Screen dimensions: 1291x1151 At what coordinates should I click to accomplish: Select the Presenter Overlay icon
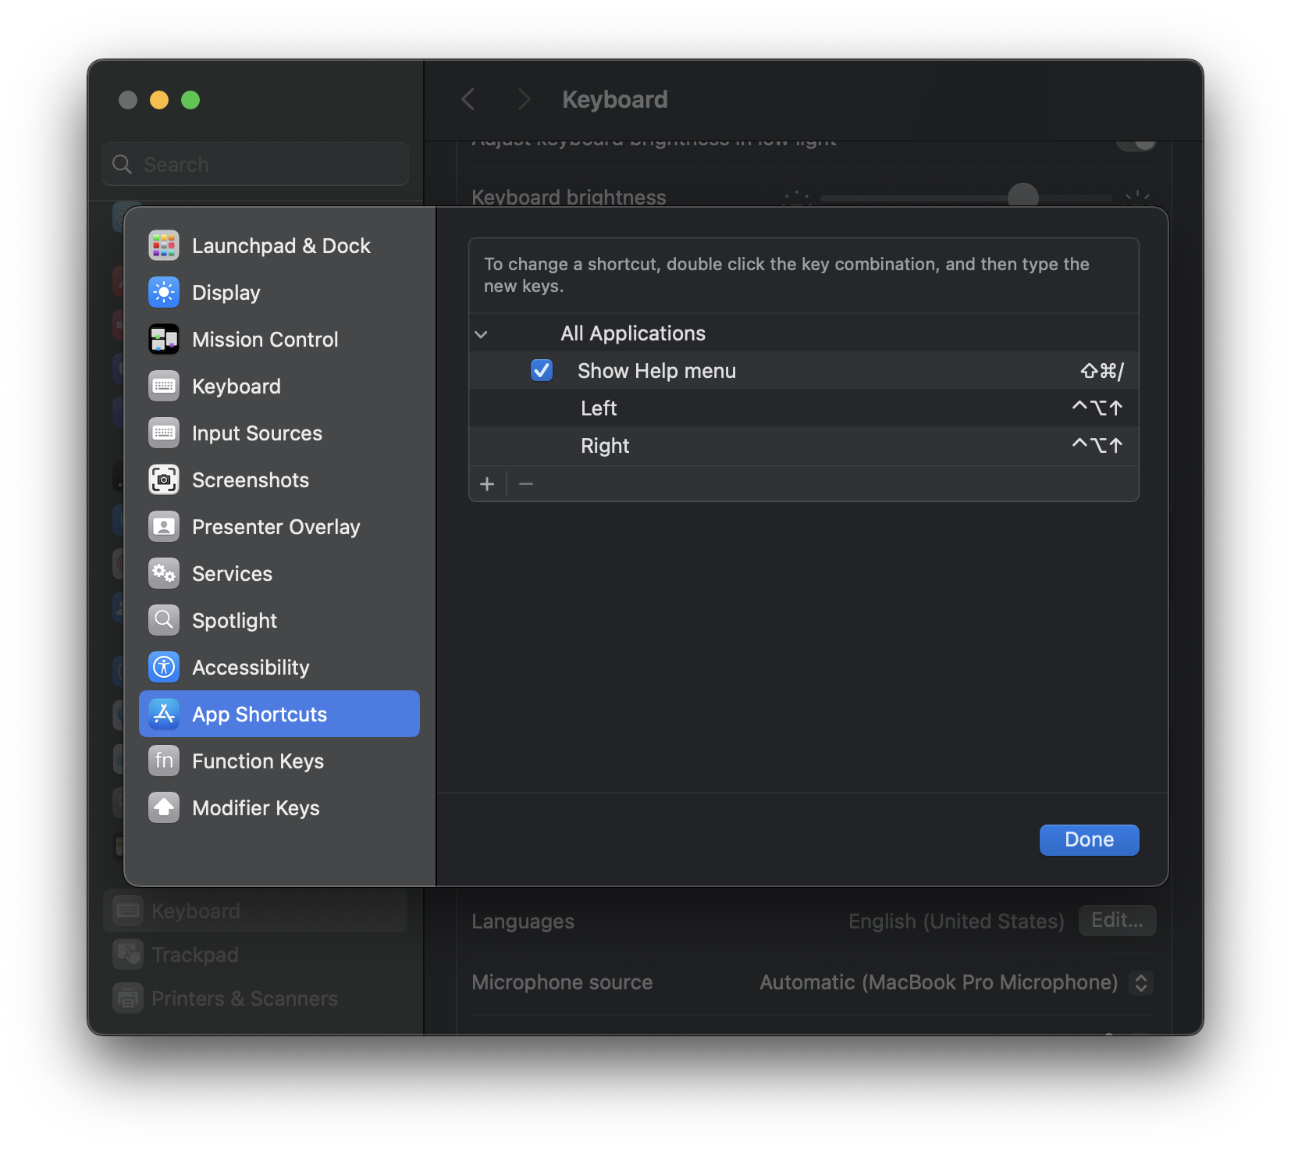[164, 527]
